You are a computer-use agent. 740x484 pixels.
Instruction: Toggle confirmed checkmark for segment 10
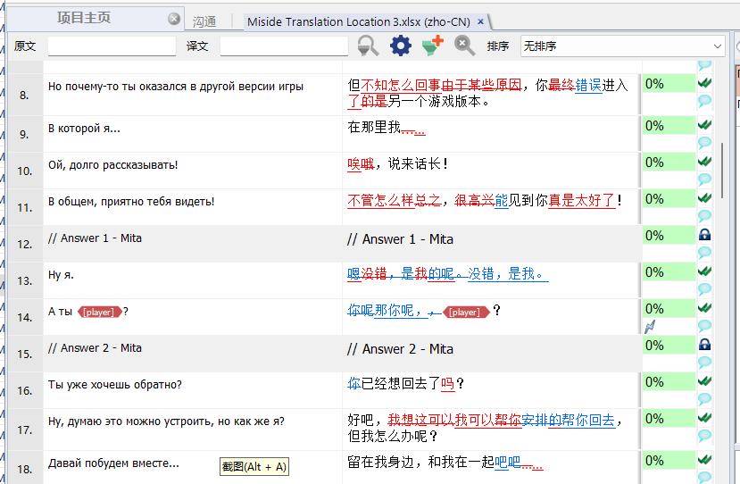point(704,162)
